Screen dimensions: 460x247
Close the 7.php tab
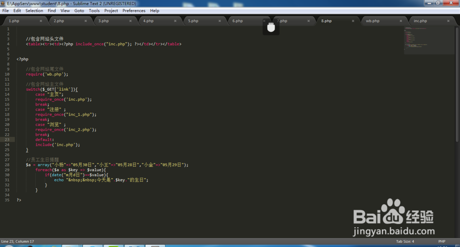pos(309,21)
